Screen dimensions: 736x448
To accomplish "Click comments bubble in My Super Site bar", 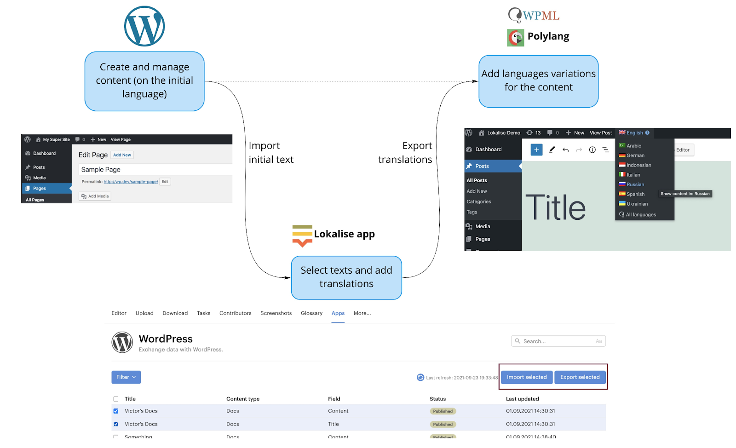I will 77,139.
